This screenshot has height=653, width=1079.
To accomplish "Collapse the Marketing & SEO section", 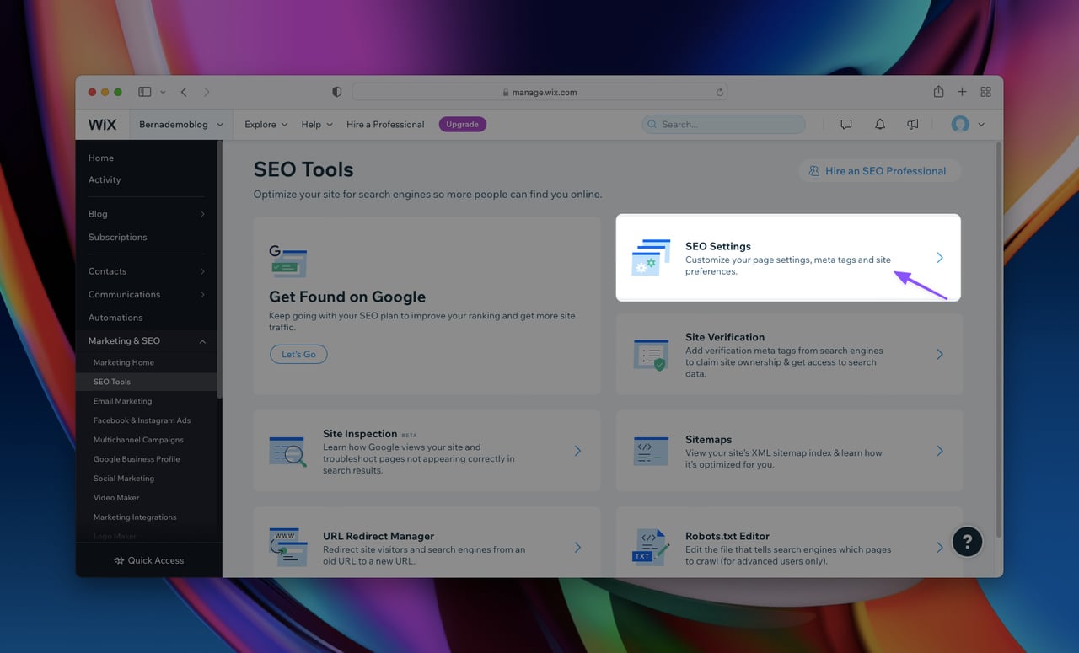I will 202,341.
